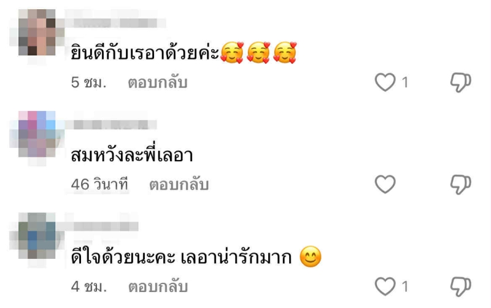Click the "4 ชม." timestamp
Image resolution: width=491 pixels, height=308 pixels.
point(89,287)
